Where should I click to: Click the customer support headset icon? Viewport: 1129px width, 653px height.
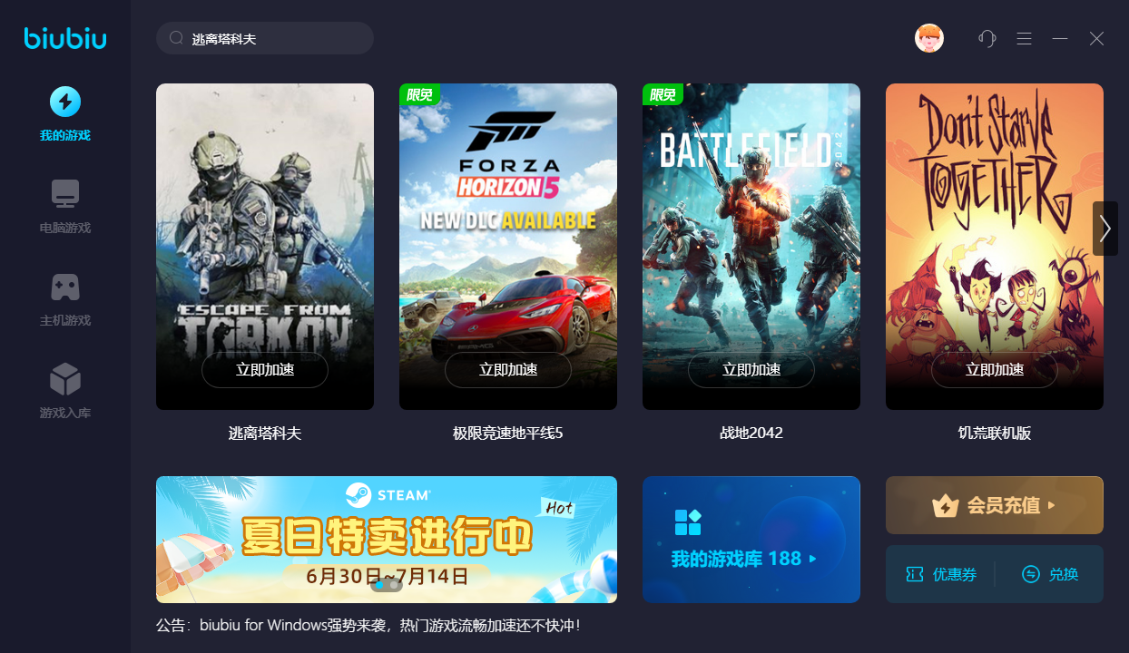(x=987, y=38)
